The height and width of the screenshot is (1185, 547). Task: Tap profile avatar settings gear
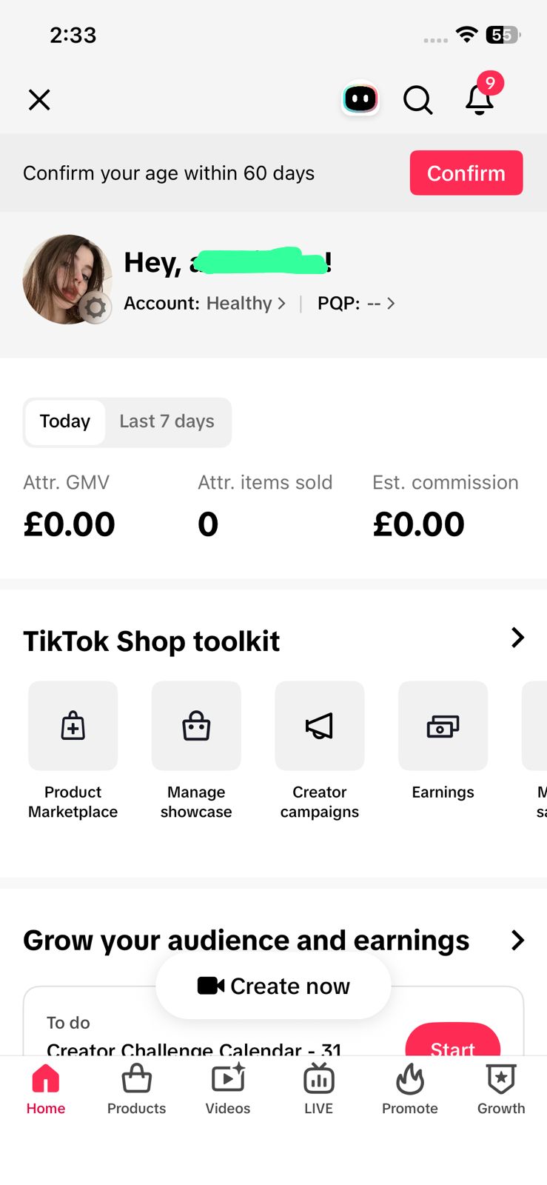(95, 307)
